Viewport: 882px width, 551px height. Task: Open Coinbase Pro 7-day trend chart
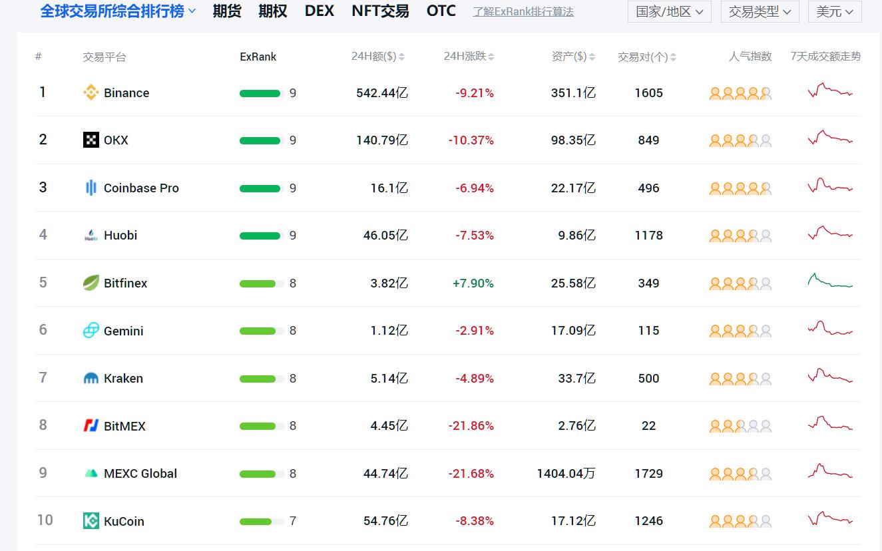click(x=830, y=185)
